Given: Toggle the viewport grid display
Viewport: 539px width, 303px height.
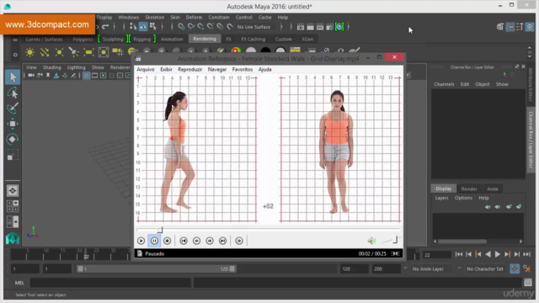Looking at the screenshot, I should tap(86, 76).
